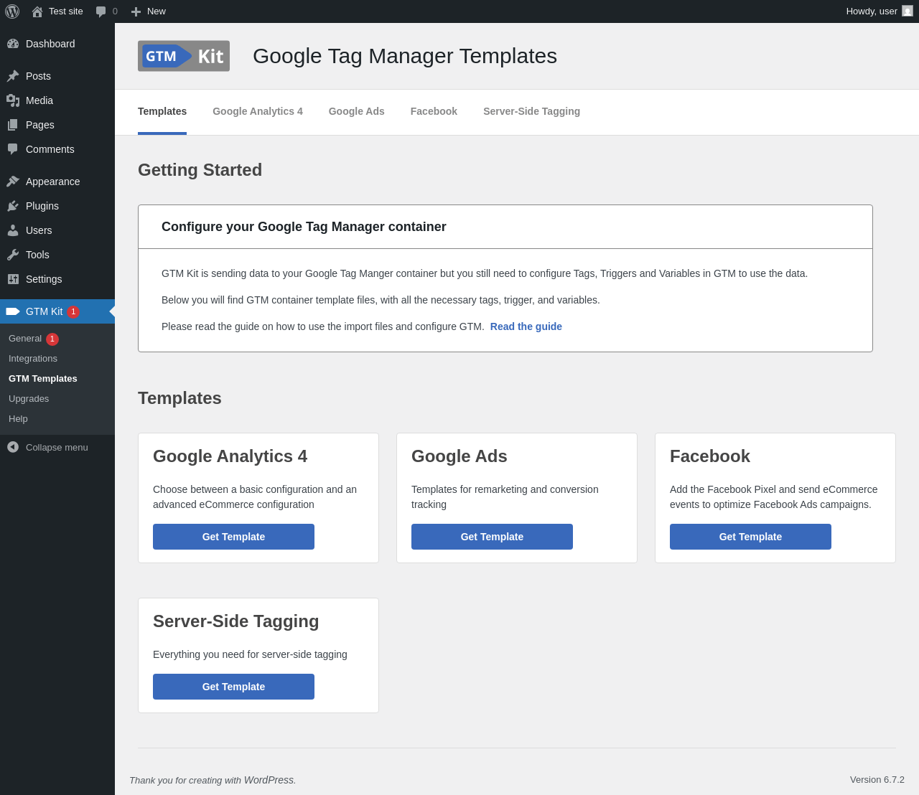Click the user avatar icon

[x=908, y=11]
